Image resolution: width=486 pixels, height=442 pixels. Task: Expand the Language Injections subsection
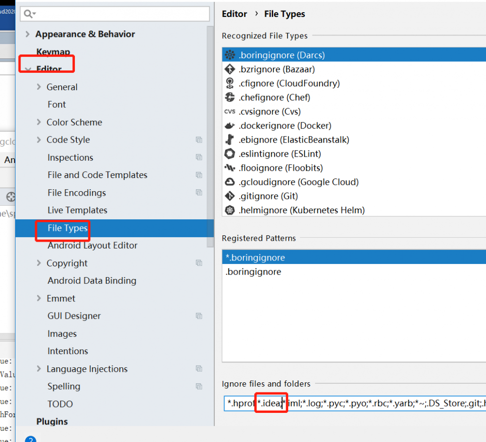coord(39,369)
